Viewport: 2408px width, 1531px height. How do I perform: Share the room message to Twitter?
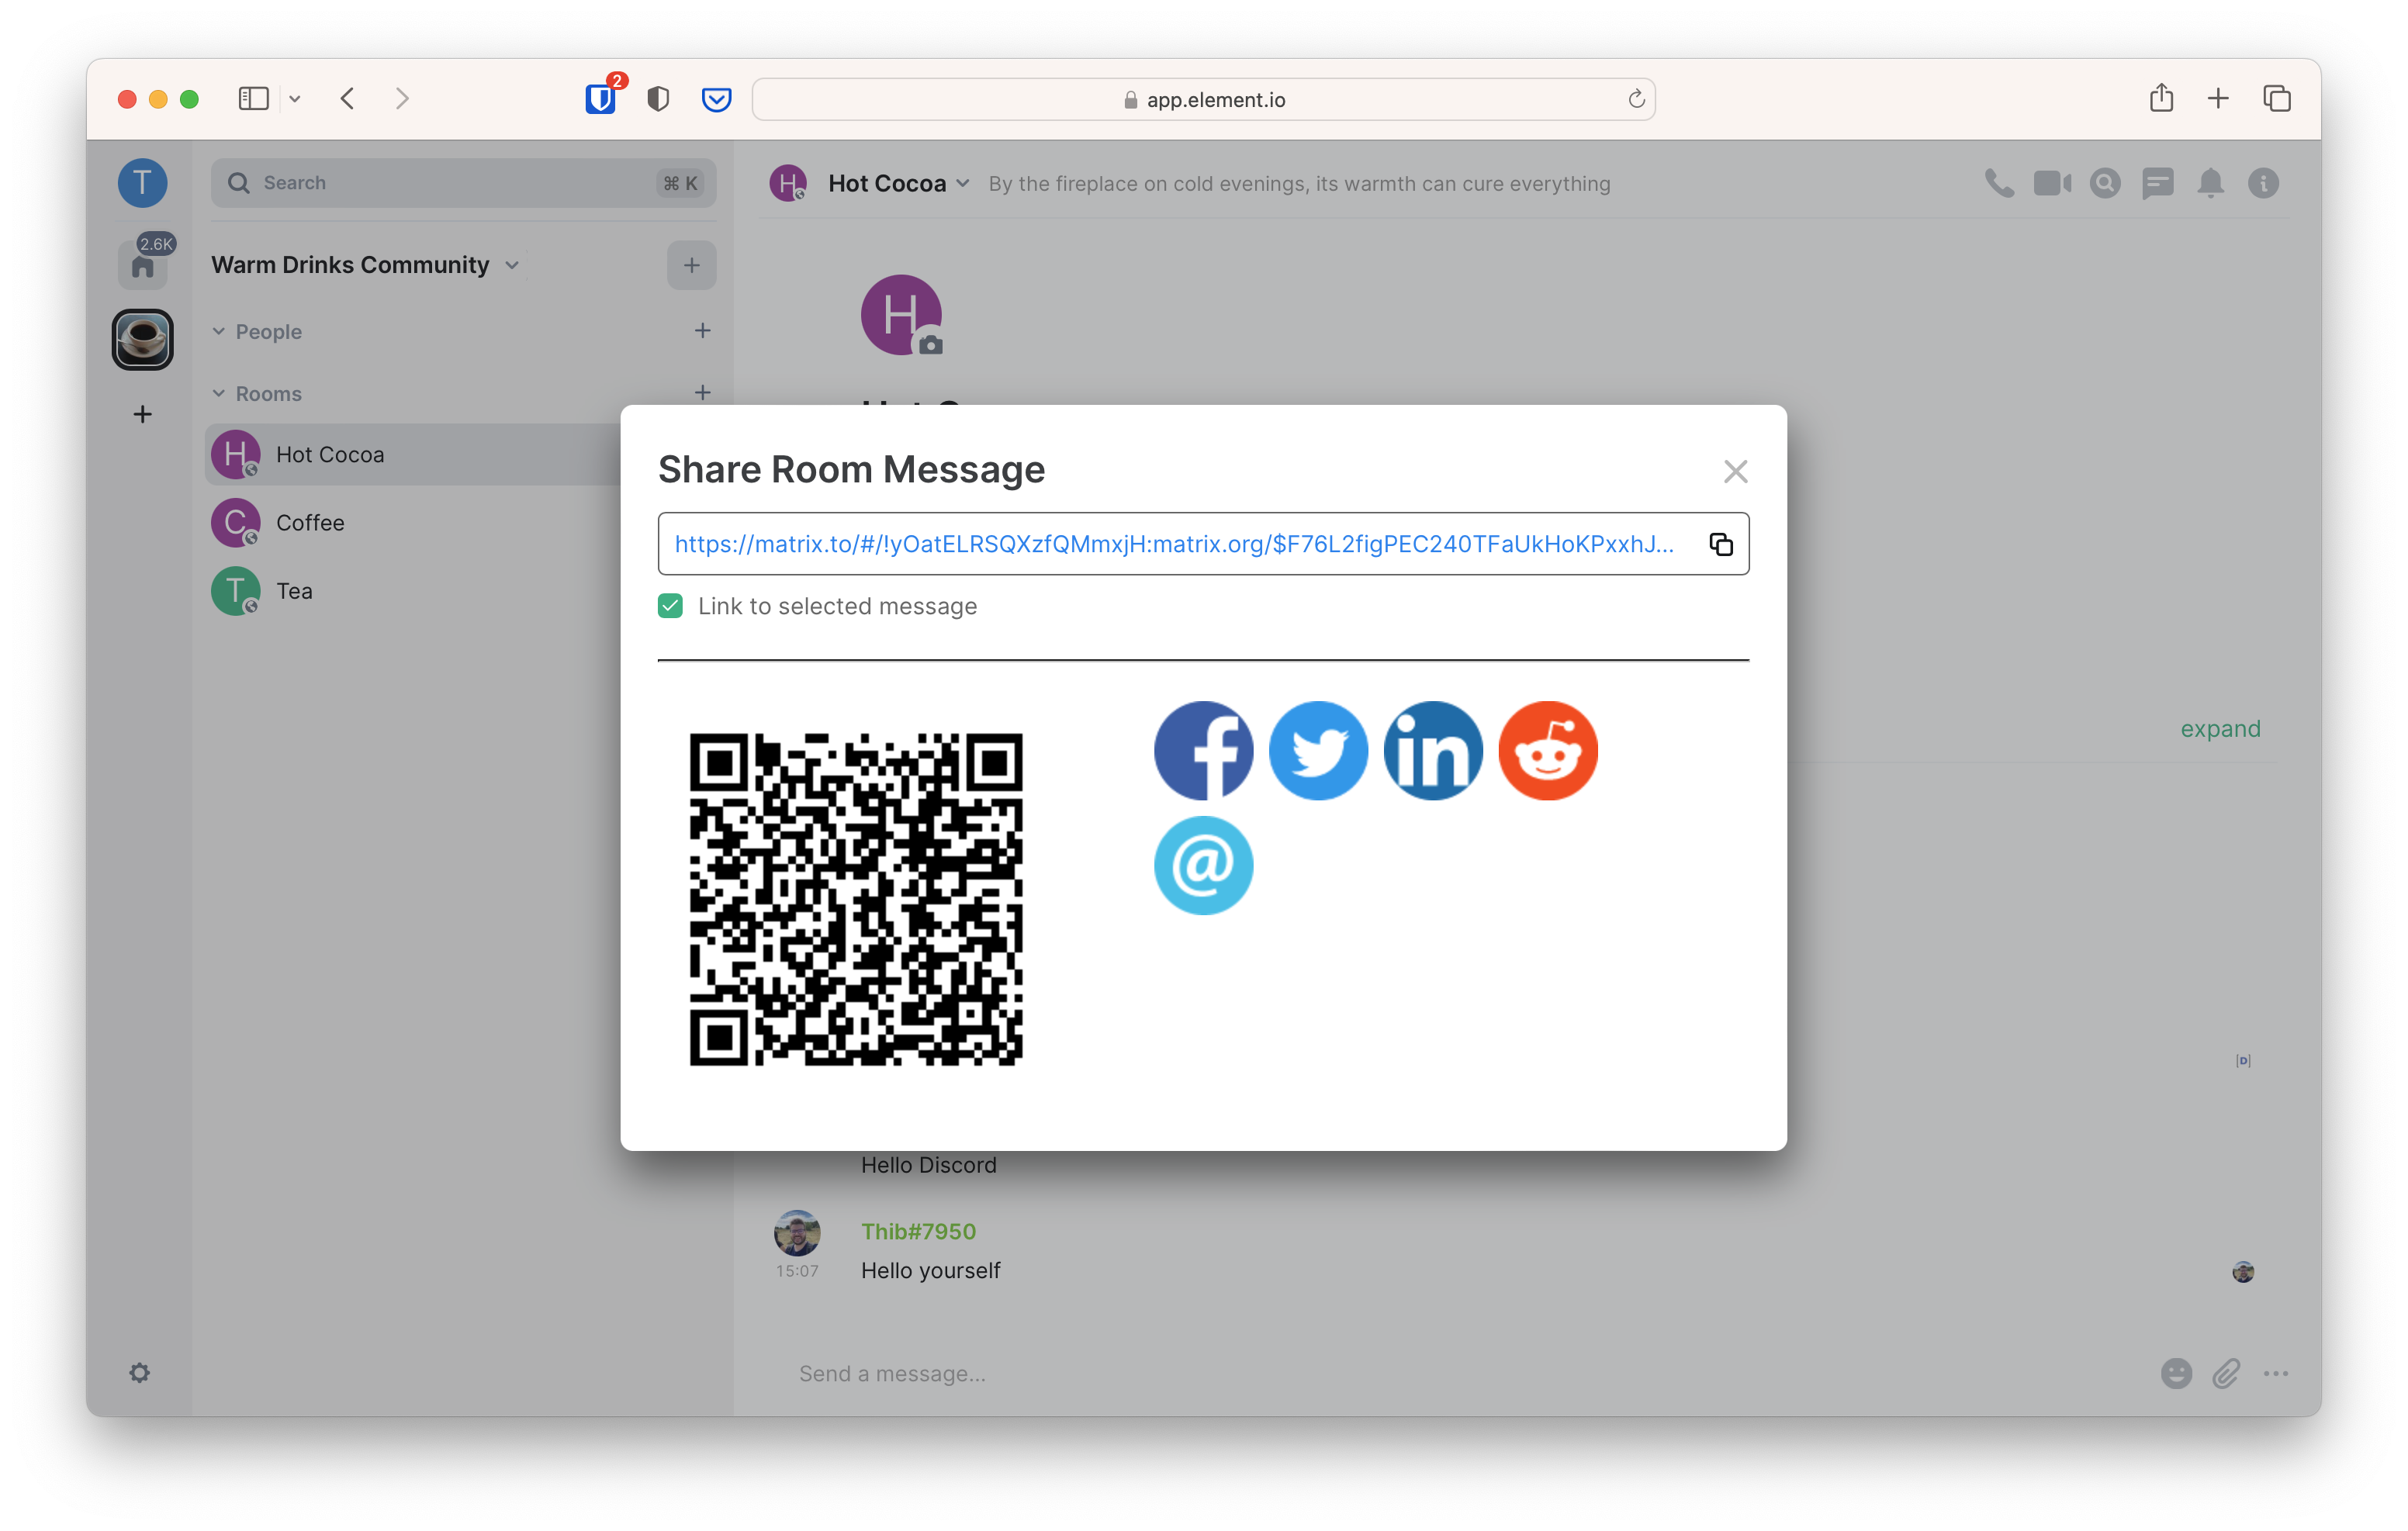coord(1318,750)
